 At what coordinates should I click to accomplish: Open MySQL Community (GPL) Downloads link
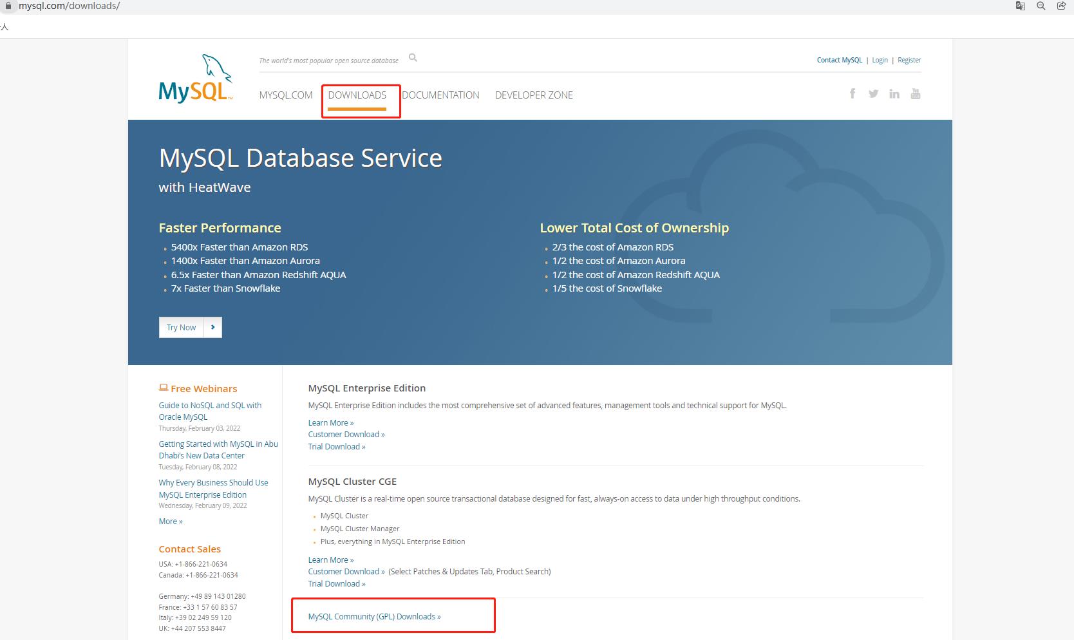tap(375, 617)
